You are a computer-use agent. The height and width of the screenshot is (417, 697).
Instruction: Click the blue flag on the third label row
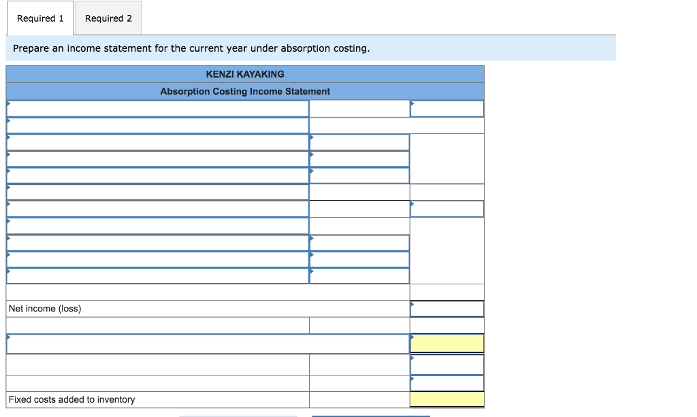[x=8, y=137]
